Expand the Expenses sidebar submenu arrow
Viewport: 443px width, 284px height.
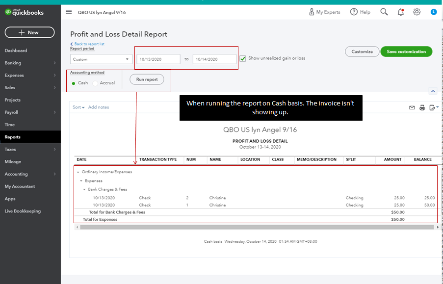[54, 75]
